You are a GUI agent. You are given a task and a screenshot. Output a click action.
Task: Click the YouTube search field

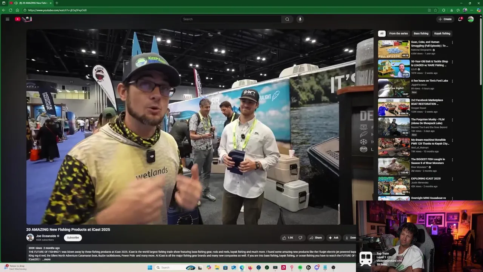point(231,19)
